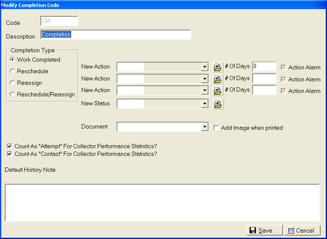The height and width of the screenshot is (239, 327).
Task: Click in the Default History Note box
Action: tap(162, 203)
